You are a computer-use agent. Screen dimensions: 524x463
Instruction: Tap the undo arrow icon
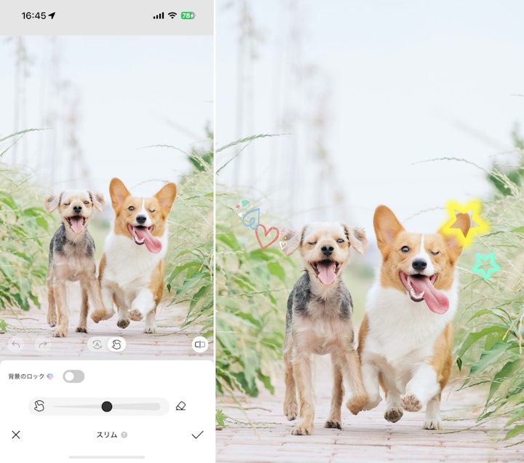point(16,344)
